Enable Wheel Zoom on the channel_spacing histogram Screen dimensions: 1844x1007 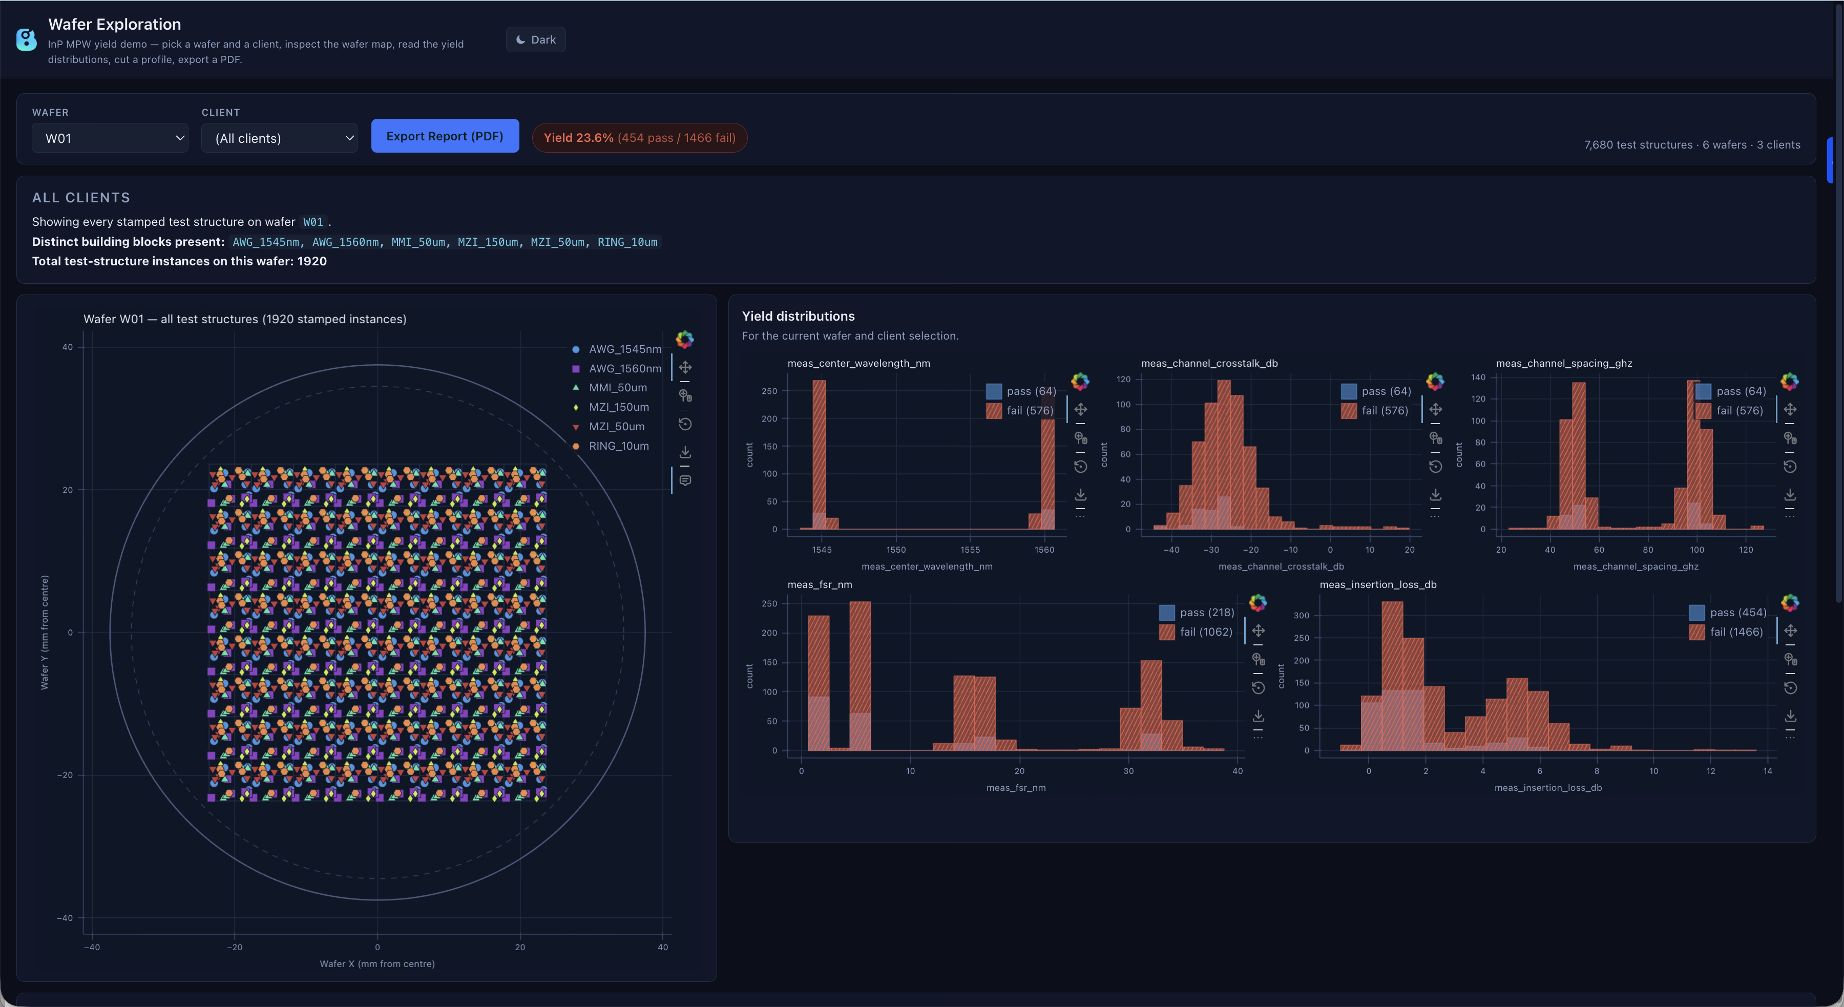pos(1790,438)
